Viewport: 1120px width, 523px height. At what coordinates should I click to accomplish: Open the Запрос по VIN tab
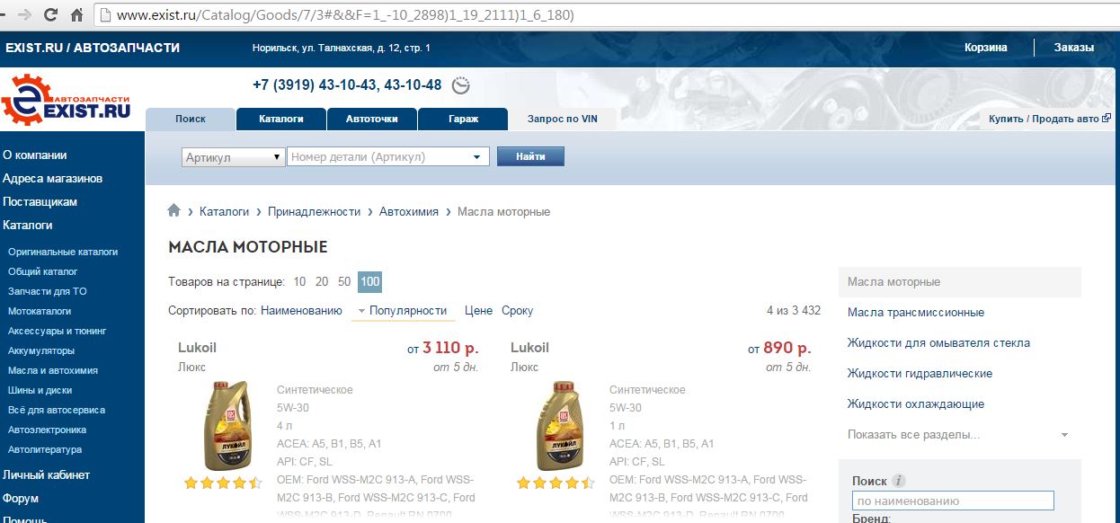(563, 119)
